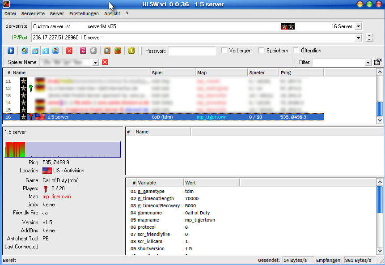This screenshot has height=265, width=385.
Task: Toggle the table list view toolbar icon
Action: coord(35,51)
